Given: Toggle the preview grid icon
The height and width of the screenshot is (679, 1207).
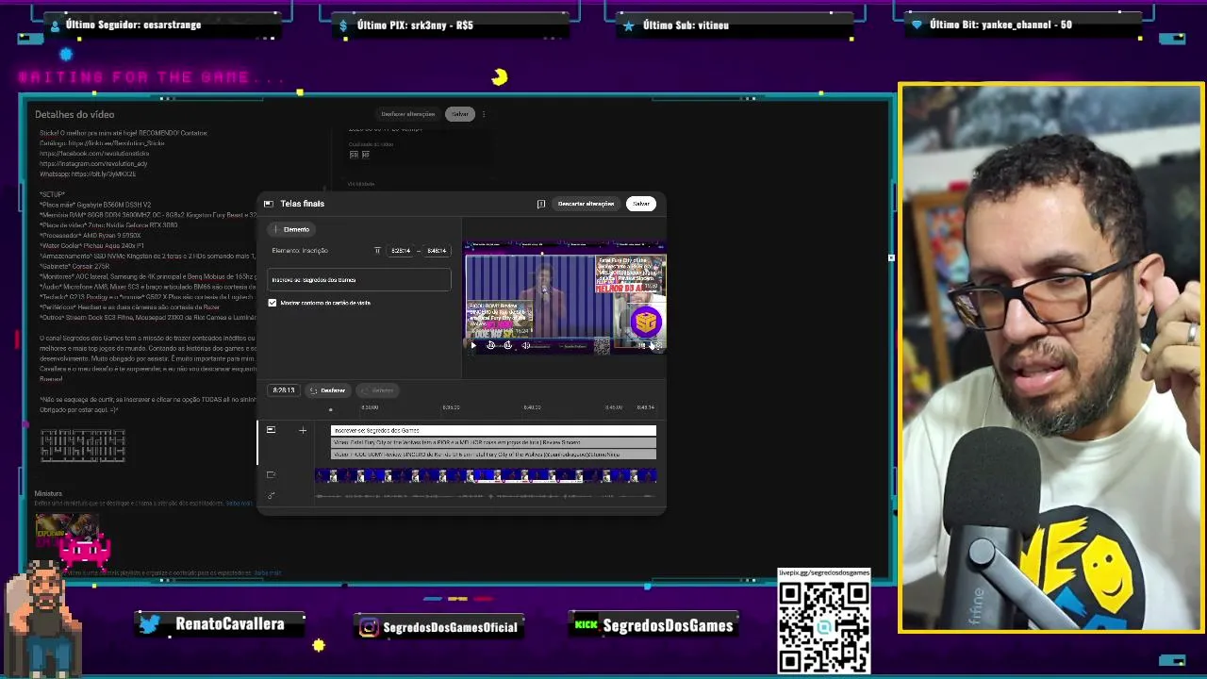Looking at the screenshot, I should (642, 346).
